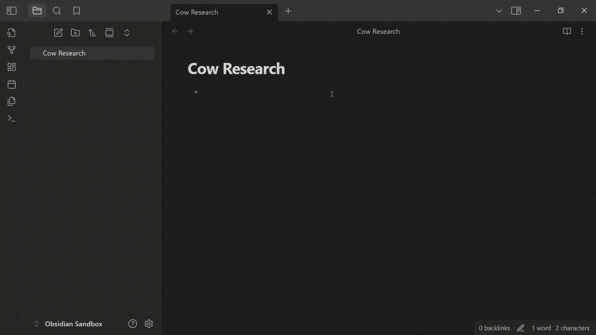This screenshot has height=335, width=596.
Task: Expand all items in file explorer
Action: pyautogui.click(x=126, y=33)
